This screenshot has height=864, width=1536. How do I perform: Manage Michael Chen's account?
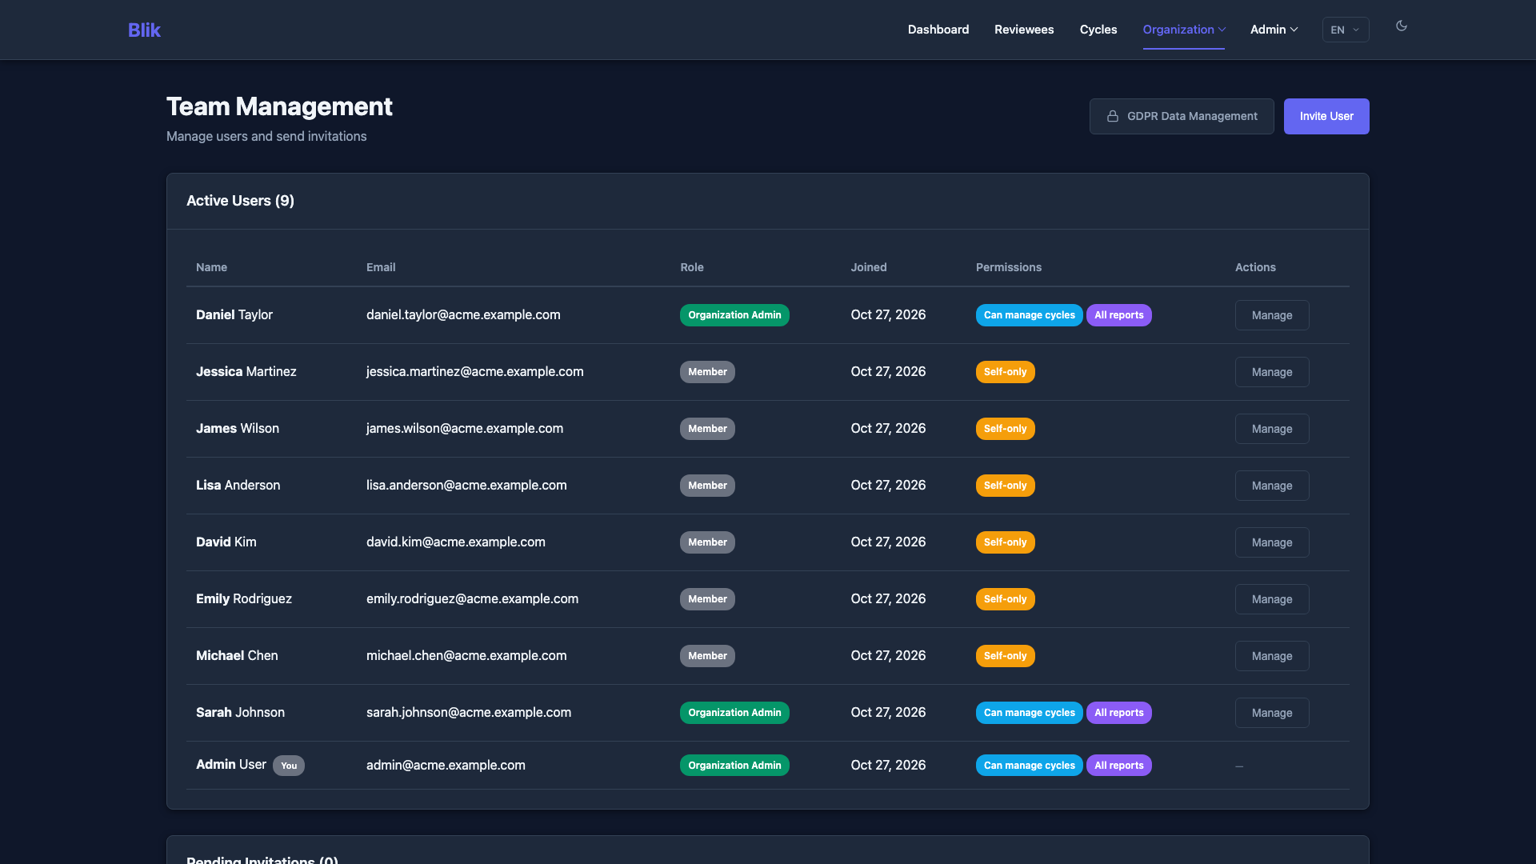click(x=1271, y=656)
